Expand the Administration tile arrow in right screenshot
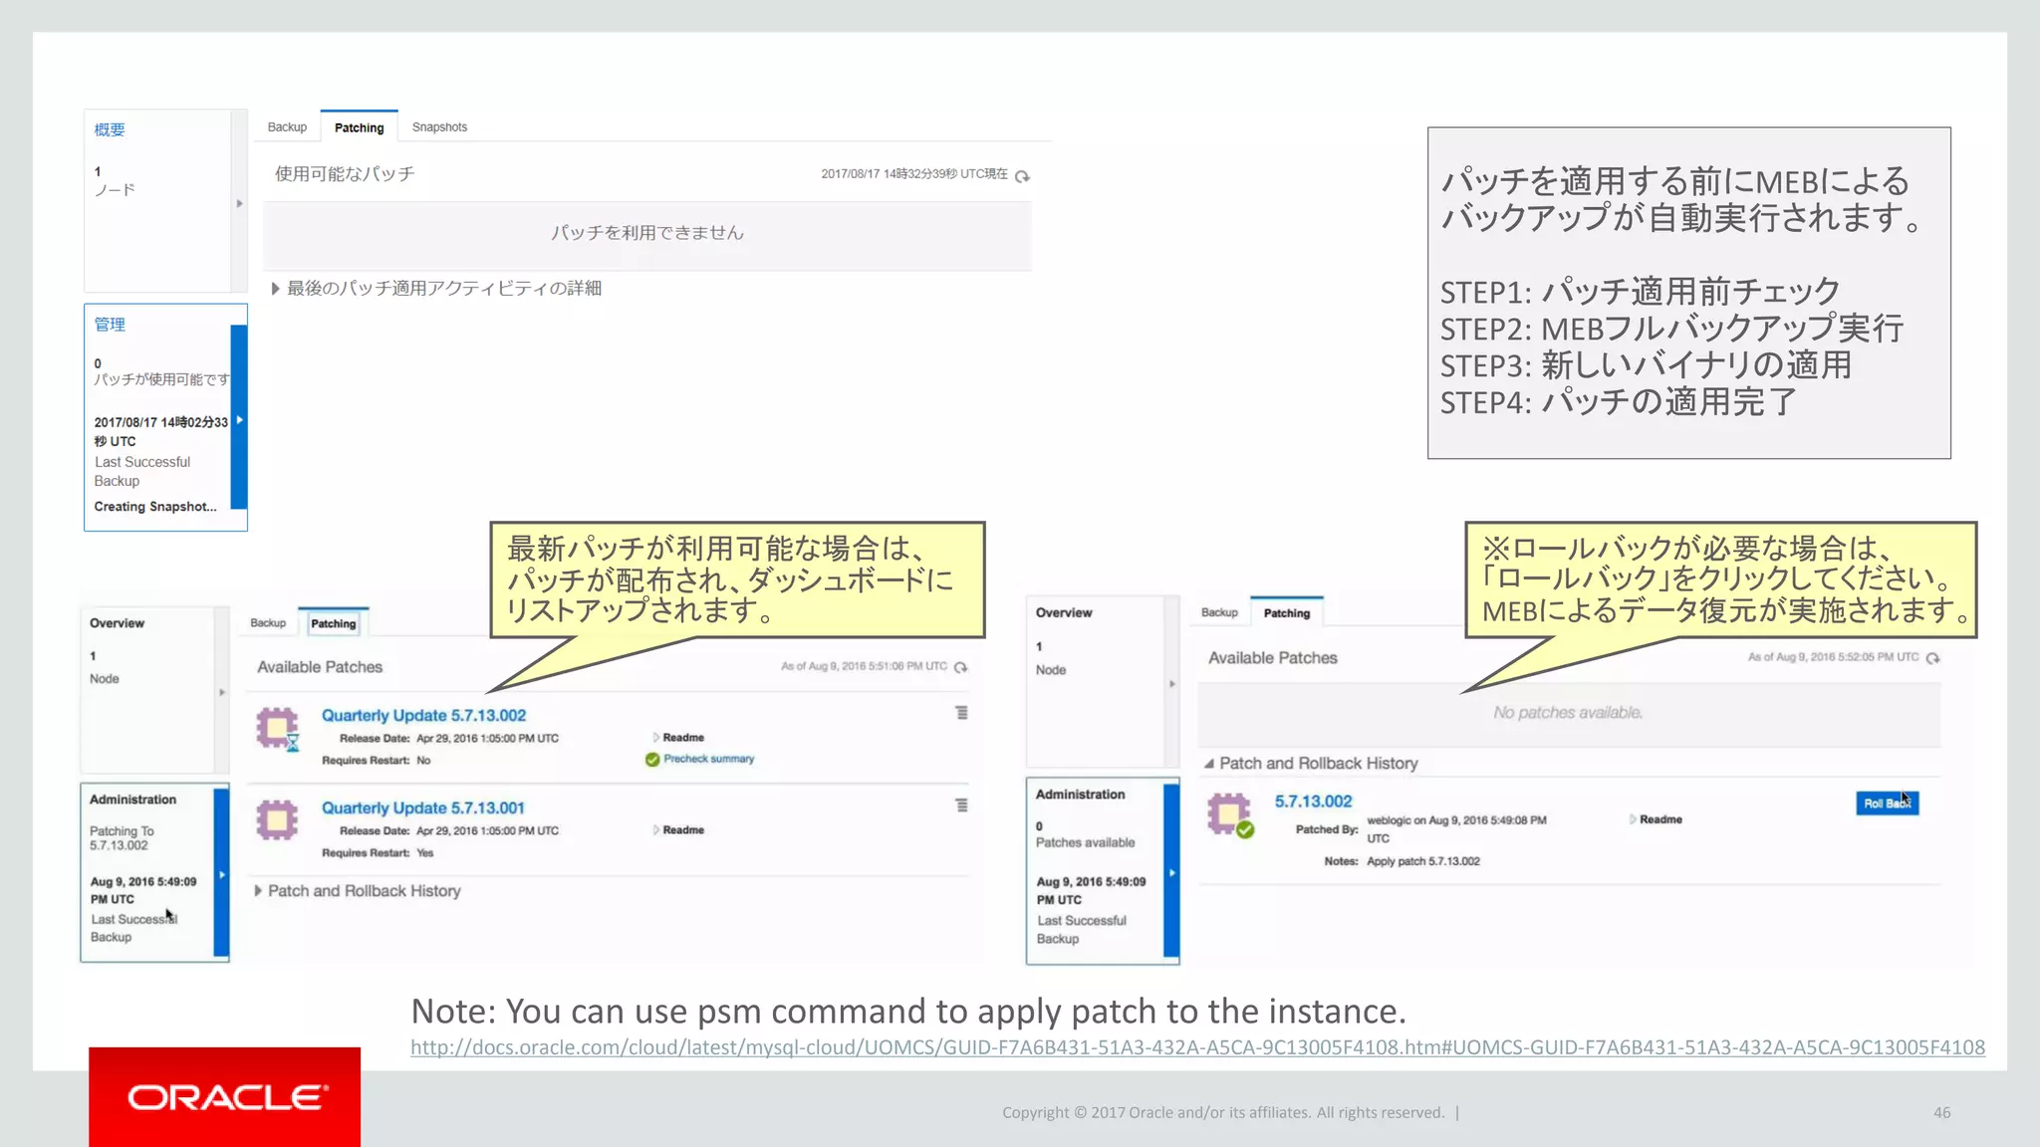The height and width of the screenshot is (1147, 2040). 1172,873
